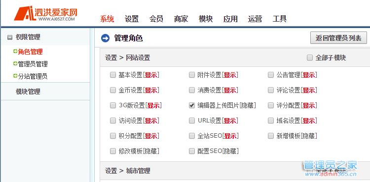Click the green arrow icon beside 管理员管理
Image resolution: width=370 pixels, height=182 pixels.
point(15,64)
